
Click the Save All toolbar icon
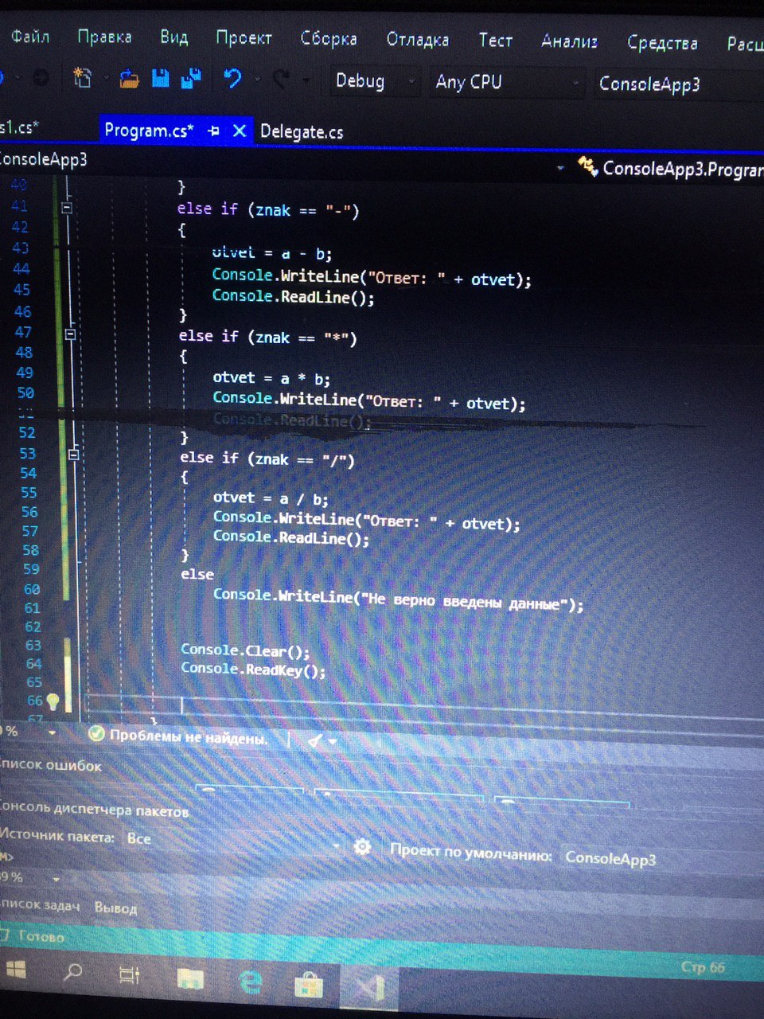pos(191,79)
